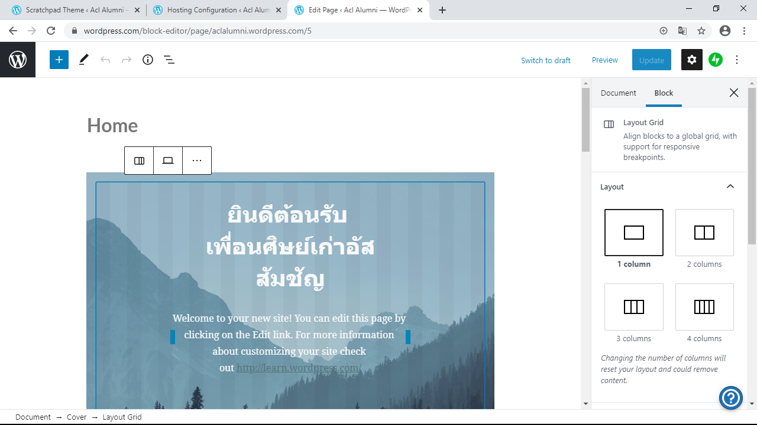Switch to the Document tab
Screen dimensions: 757x425
[x=618, y=93]
